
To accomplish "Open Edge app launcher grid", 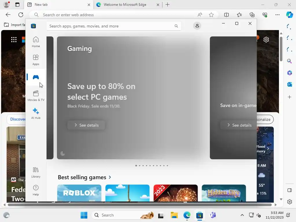I will [14, 39].
